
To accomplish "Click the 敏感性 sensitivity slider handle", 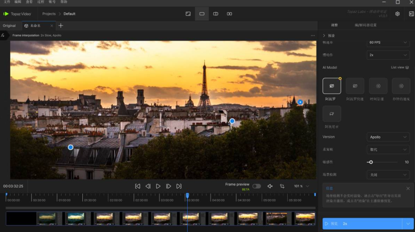I will pyautogui.click(x=371, y=162).
